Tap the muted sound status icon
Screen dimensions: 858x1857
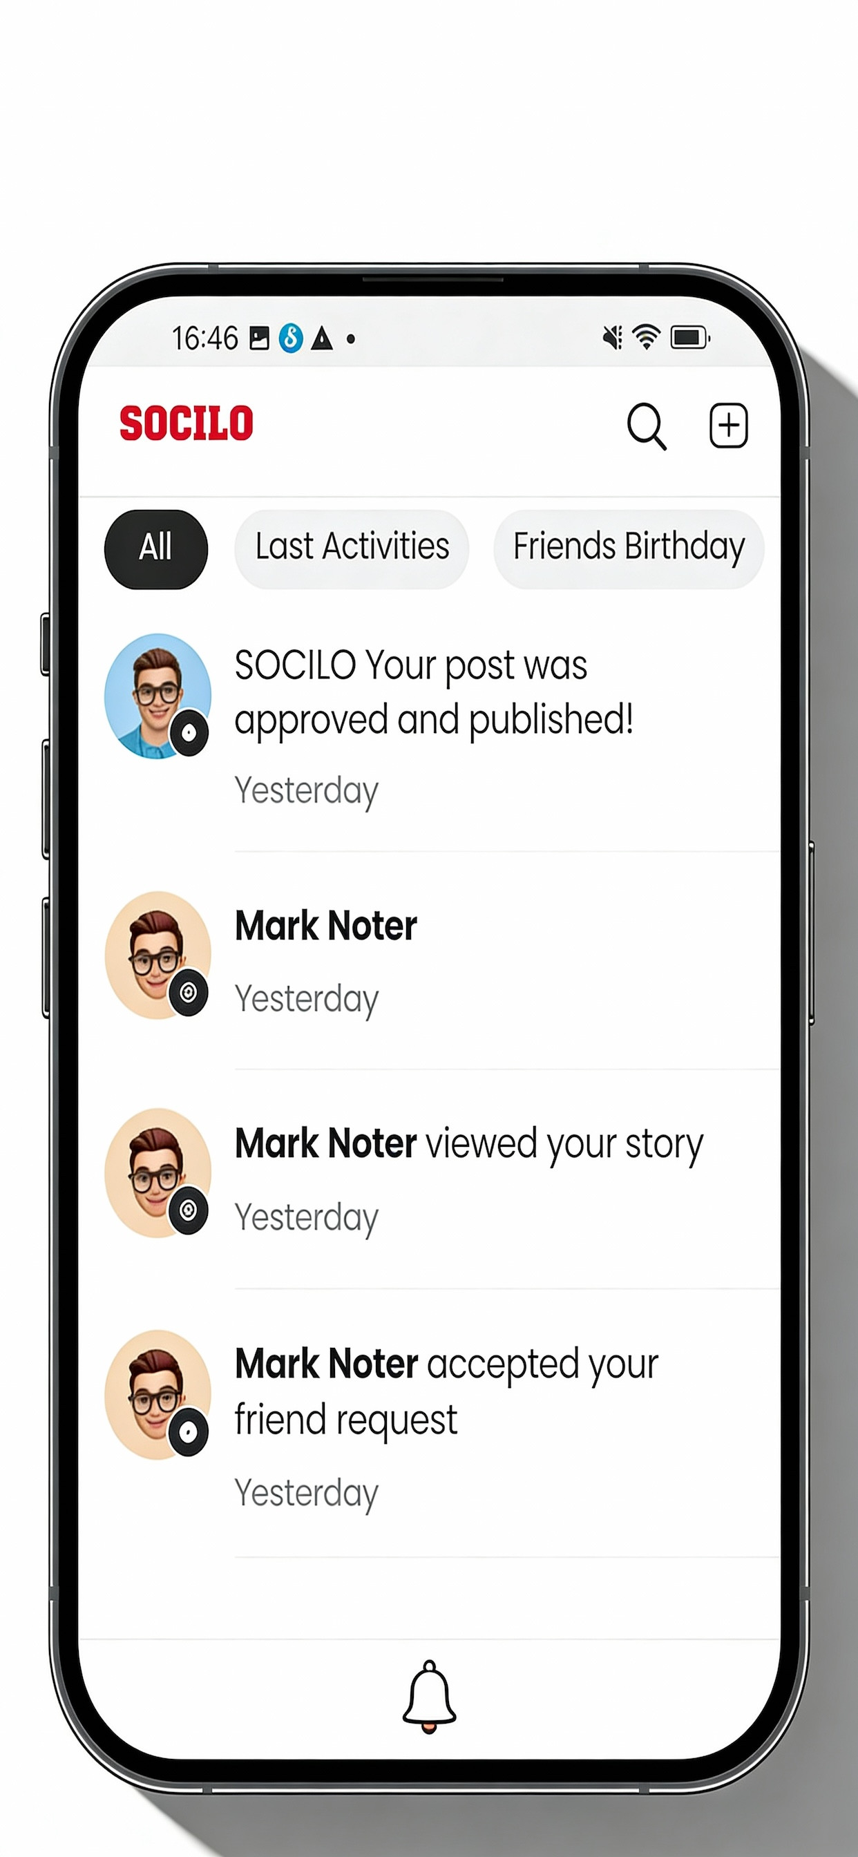click(x=612, y=336)
